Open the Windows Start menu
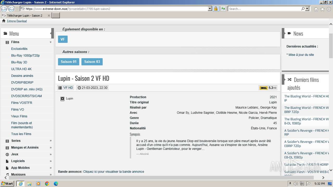Screen dimensions: 333x187 coord(7,184)
